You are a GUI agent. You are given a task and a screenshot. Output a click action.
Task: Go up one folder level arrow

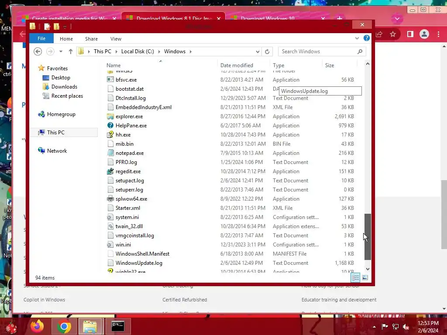pos(70,51)
